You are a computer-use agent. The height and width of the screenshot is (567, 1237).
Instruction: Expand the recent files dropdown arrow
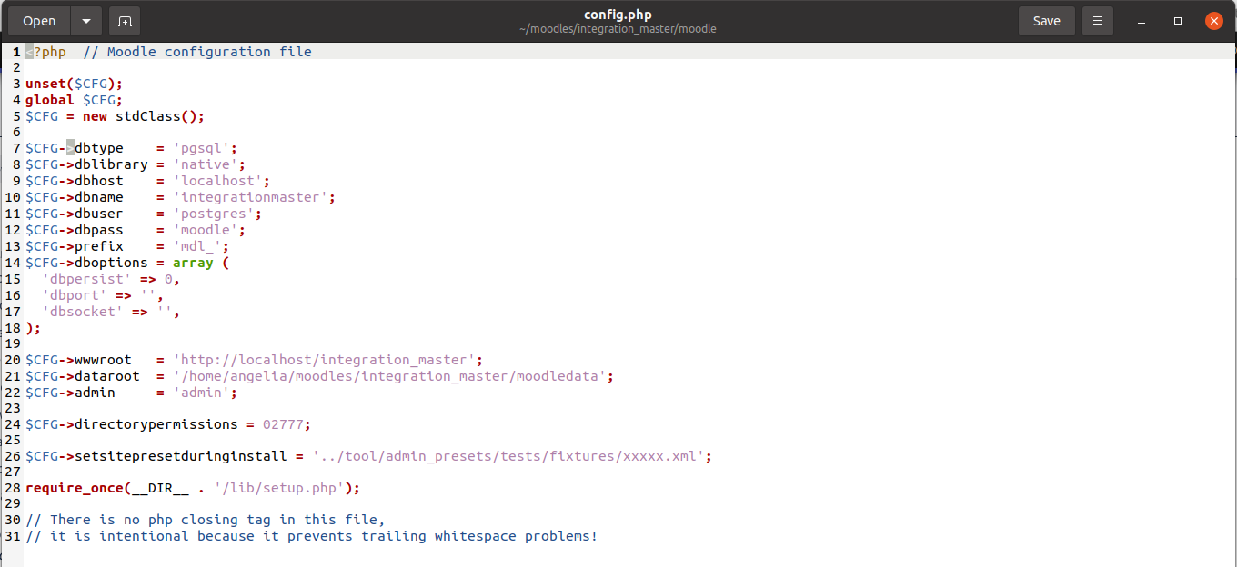click(86, 21)
